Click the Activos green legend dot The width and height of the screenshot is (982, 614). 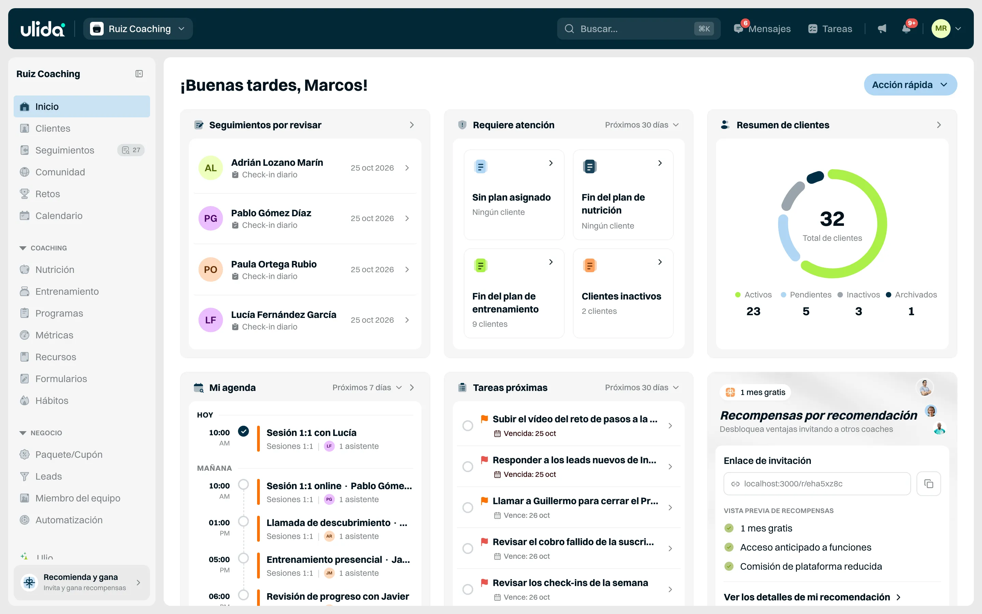click(738, 295)
